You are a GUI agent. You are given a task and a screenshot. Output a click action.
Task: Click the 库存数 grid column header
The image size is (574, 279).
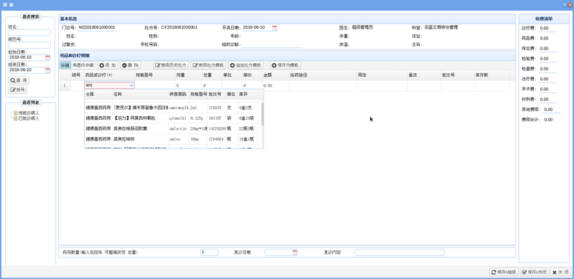pos(492,75)
